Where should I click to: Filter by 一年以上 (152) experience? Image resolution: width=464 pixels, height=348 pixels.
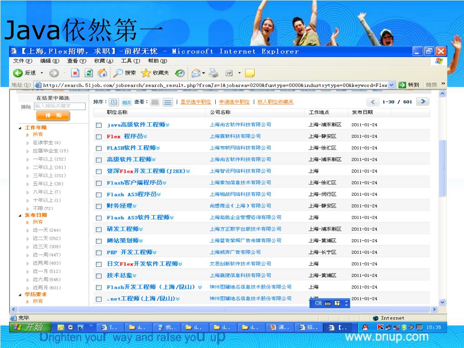click(x=49, y=159)
